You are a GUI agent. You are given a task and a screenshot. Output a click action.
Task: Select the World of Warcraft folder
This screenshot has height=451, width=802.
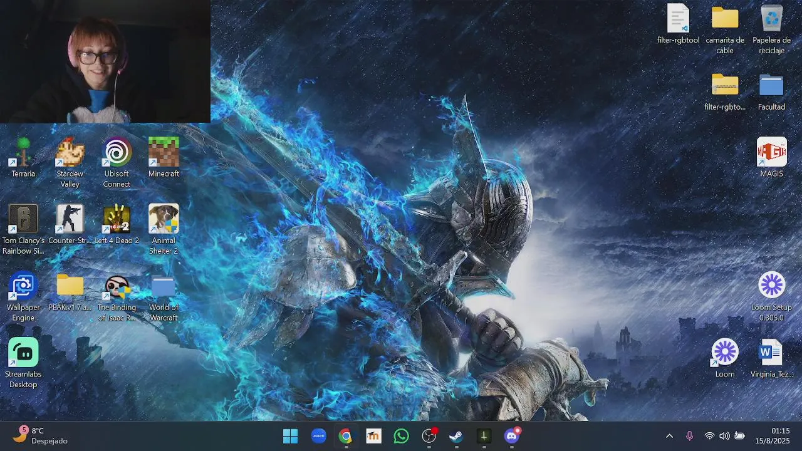164,296
